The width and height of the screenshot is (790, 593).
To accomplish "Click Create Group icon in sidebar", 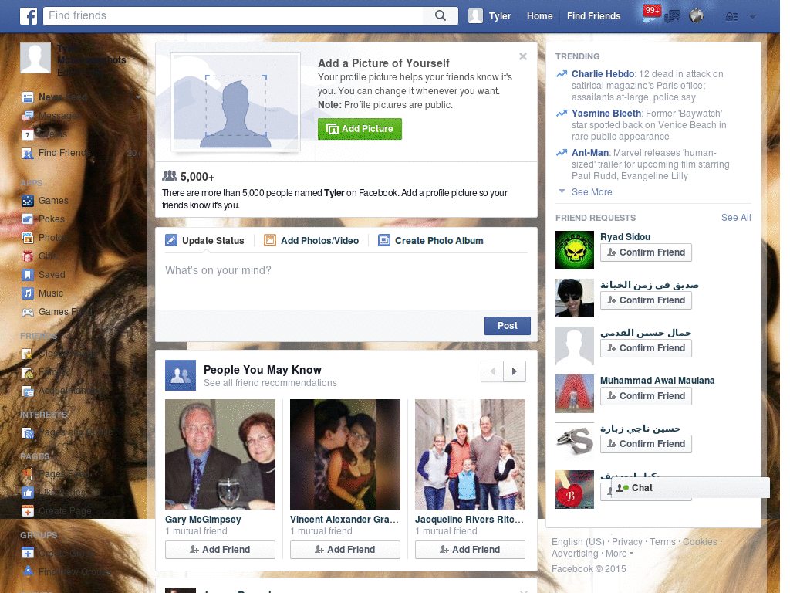I will (28, 553).
